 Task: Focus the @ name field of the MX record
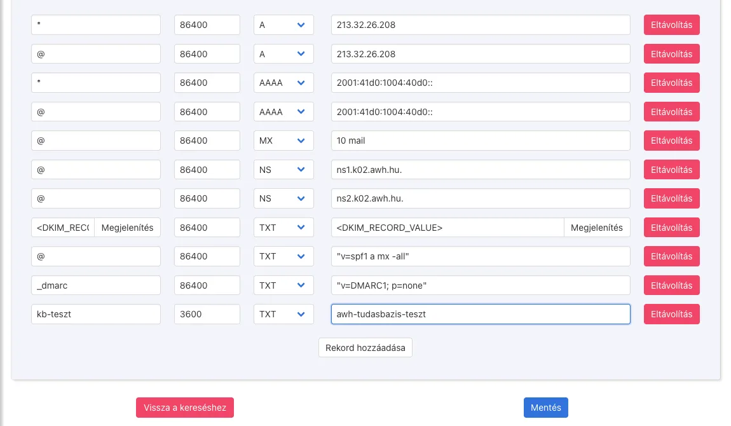click(x=95, y=141)
